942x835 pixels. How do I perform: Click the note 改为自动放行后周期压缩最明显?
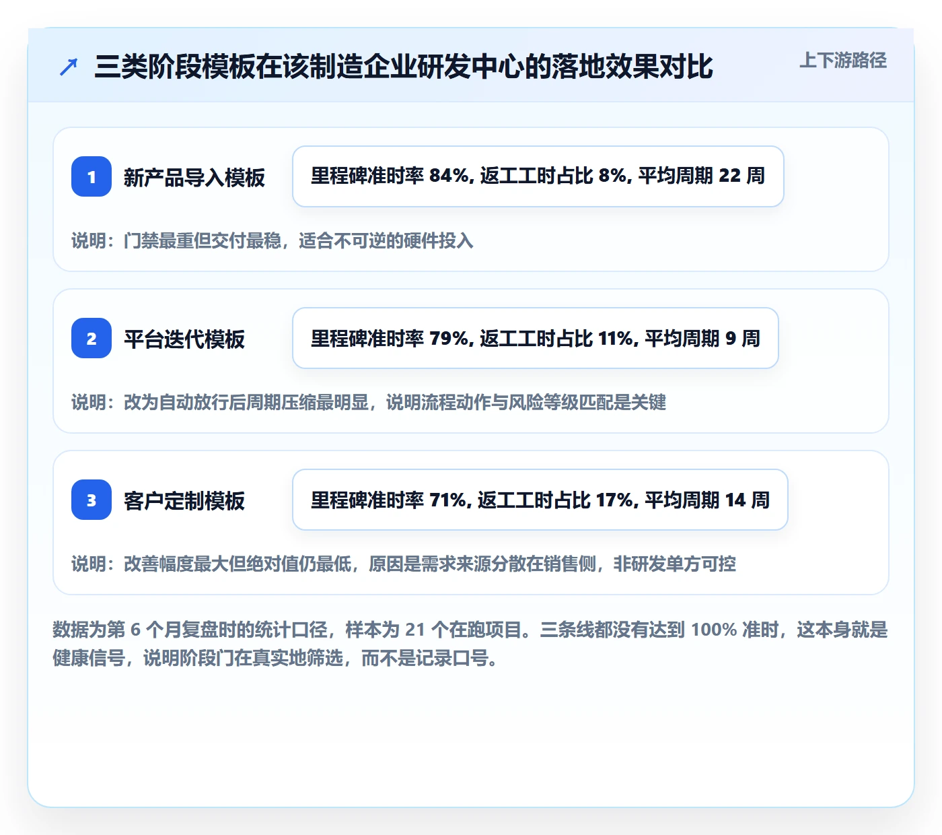click(x=369, y=402)
